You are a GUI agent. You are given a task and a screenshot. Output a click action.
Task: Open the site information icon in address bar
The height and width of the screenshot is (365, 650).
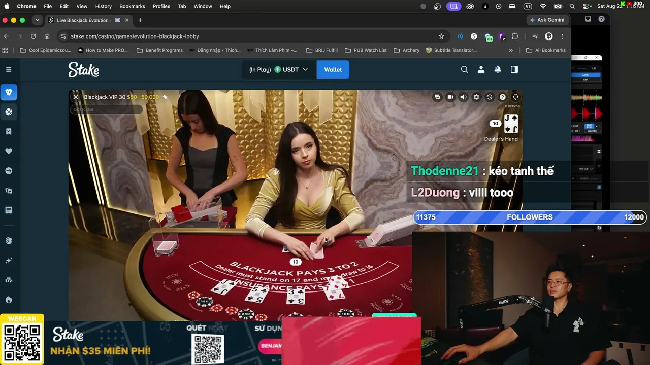[63, 36]
